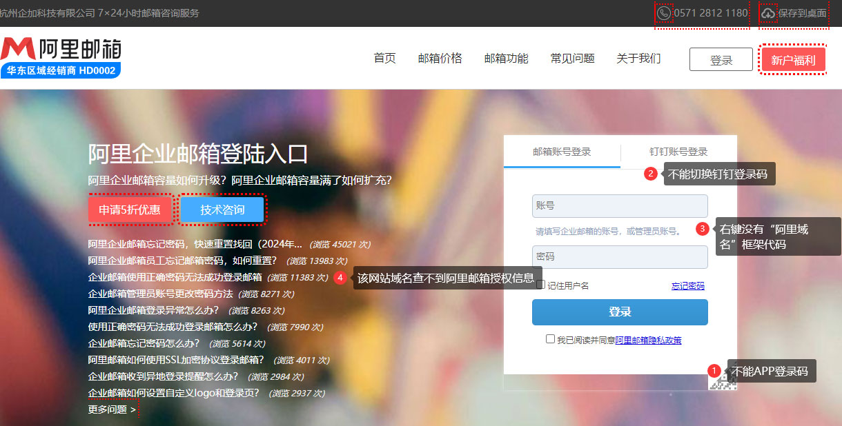Viewport: 842px width, 426px height.
Task: Open article 企业邮箱使用正确密码无法成功登录邮箱
Action: point(175,277)
